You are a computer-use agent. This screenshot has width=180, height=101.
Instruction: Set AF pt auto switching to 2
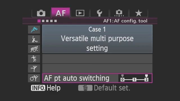click(146, 80)
